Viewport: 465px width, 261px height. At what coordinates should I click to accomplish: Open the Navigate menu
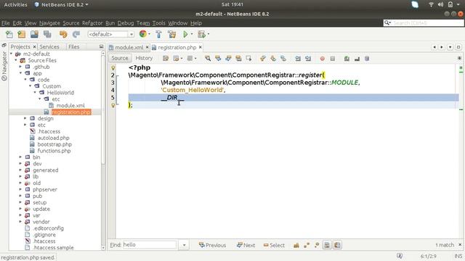coord(49,22)
